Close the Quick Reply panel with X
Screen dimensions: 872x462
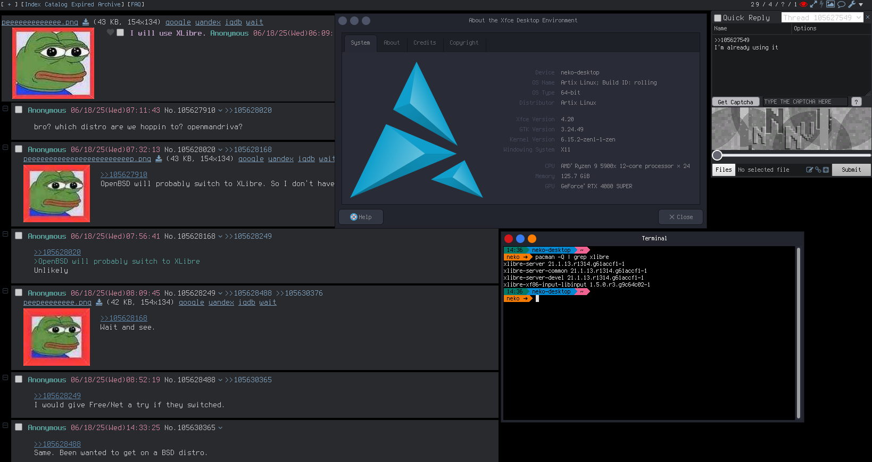(868, 17)
